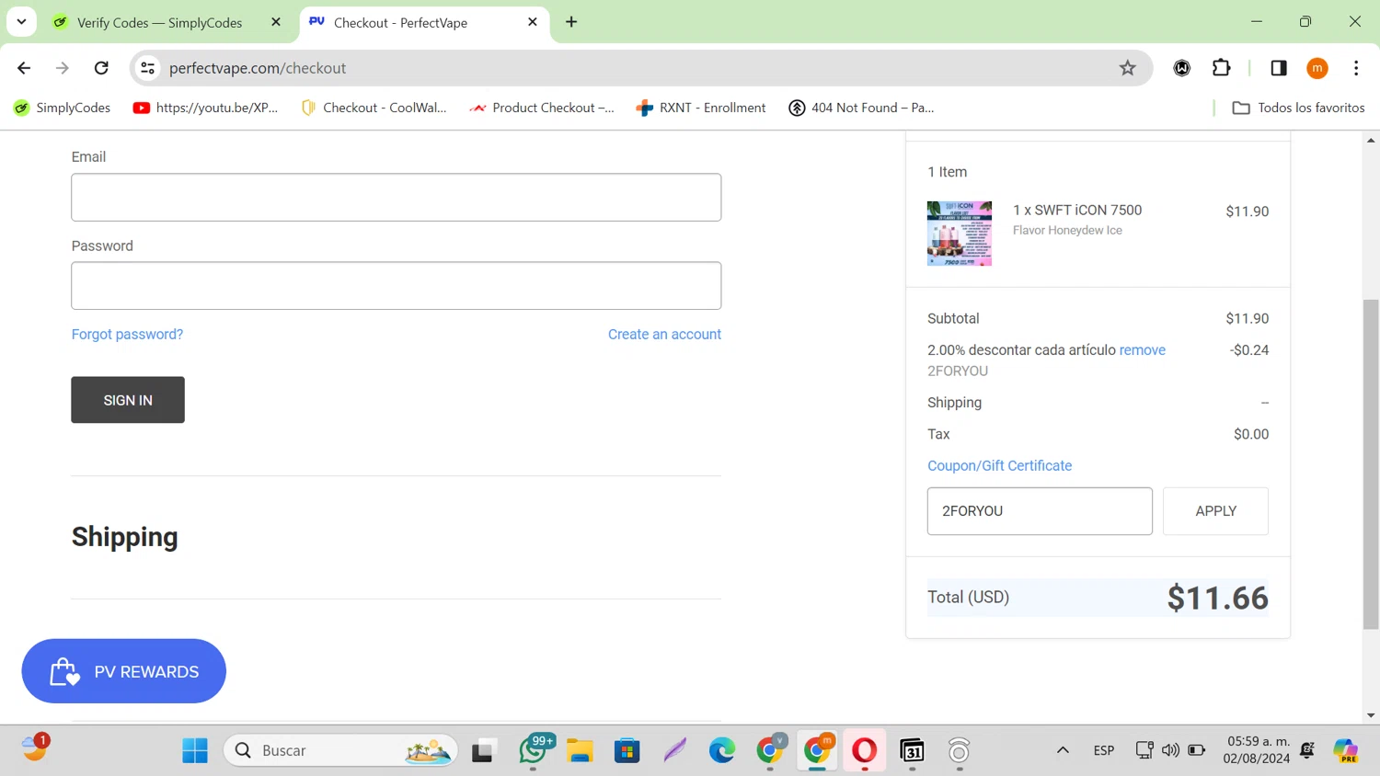Click the Total (USD) $11.66 amount

pos(1217,599)
